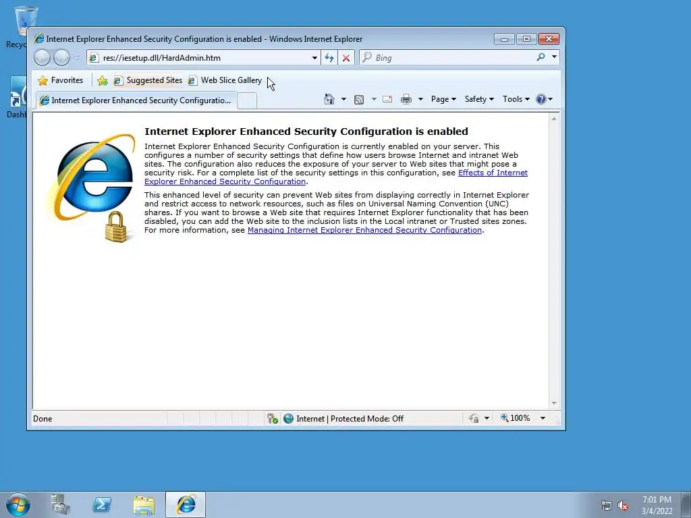Click the RSS feeds icon
The height and width of the screenshot is (518, 691).
pyautogui.click(x=359, y=100)
